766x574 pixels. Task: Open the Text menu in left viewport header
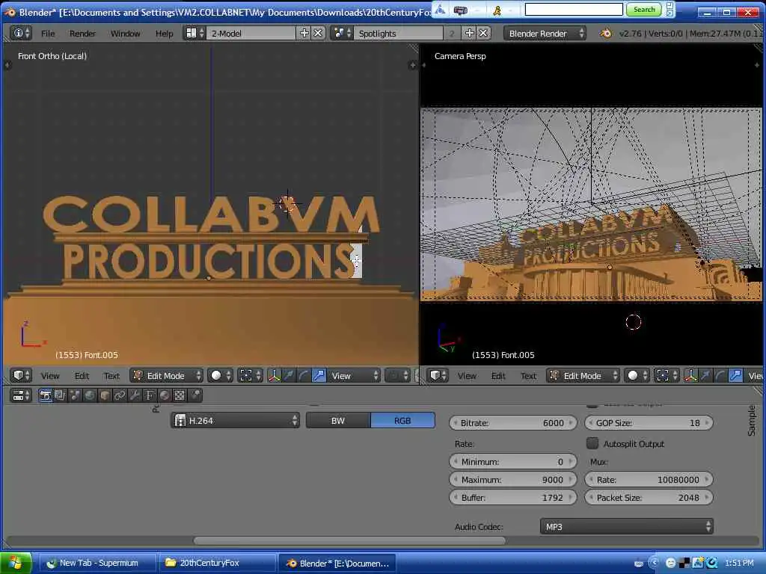click(x=111, y=376)
